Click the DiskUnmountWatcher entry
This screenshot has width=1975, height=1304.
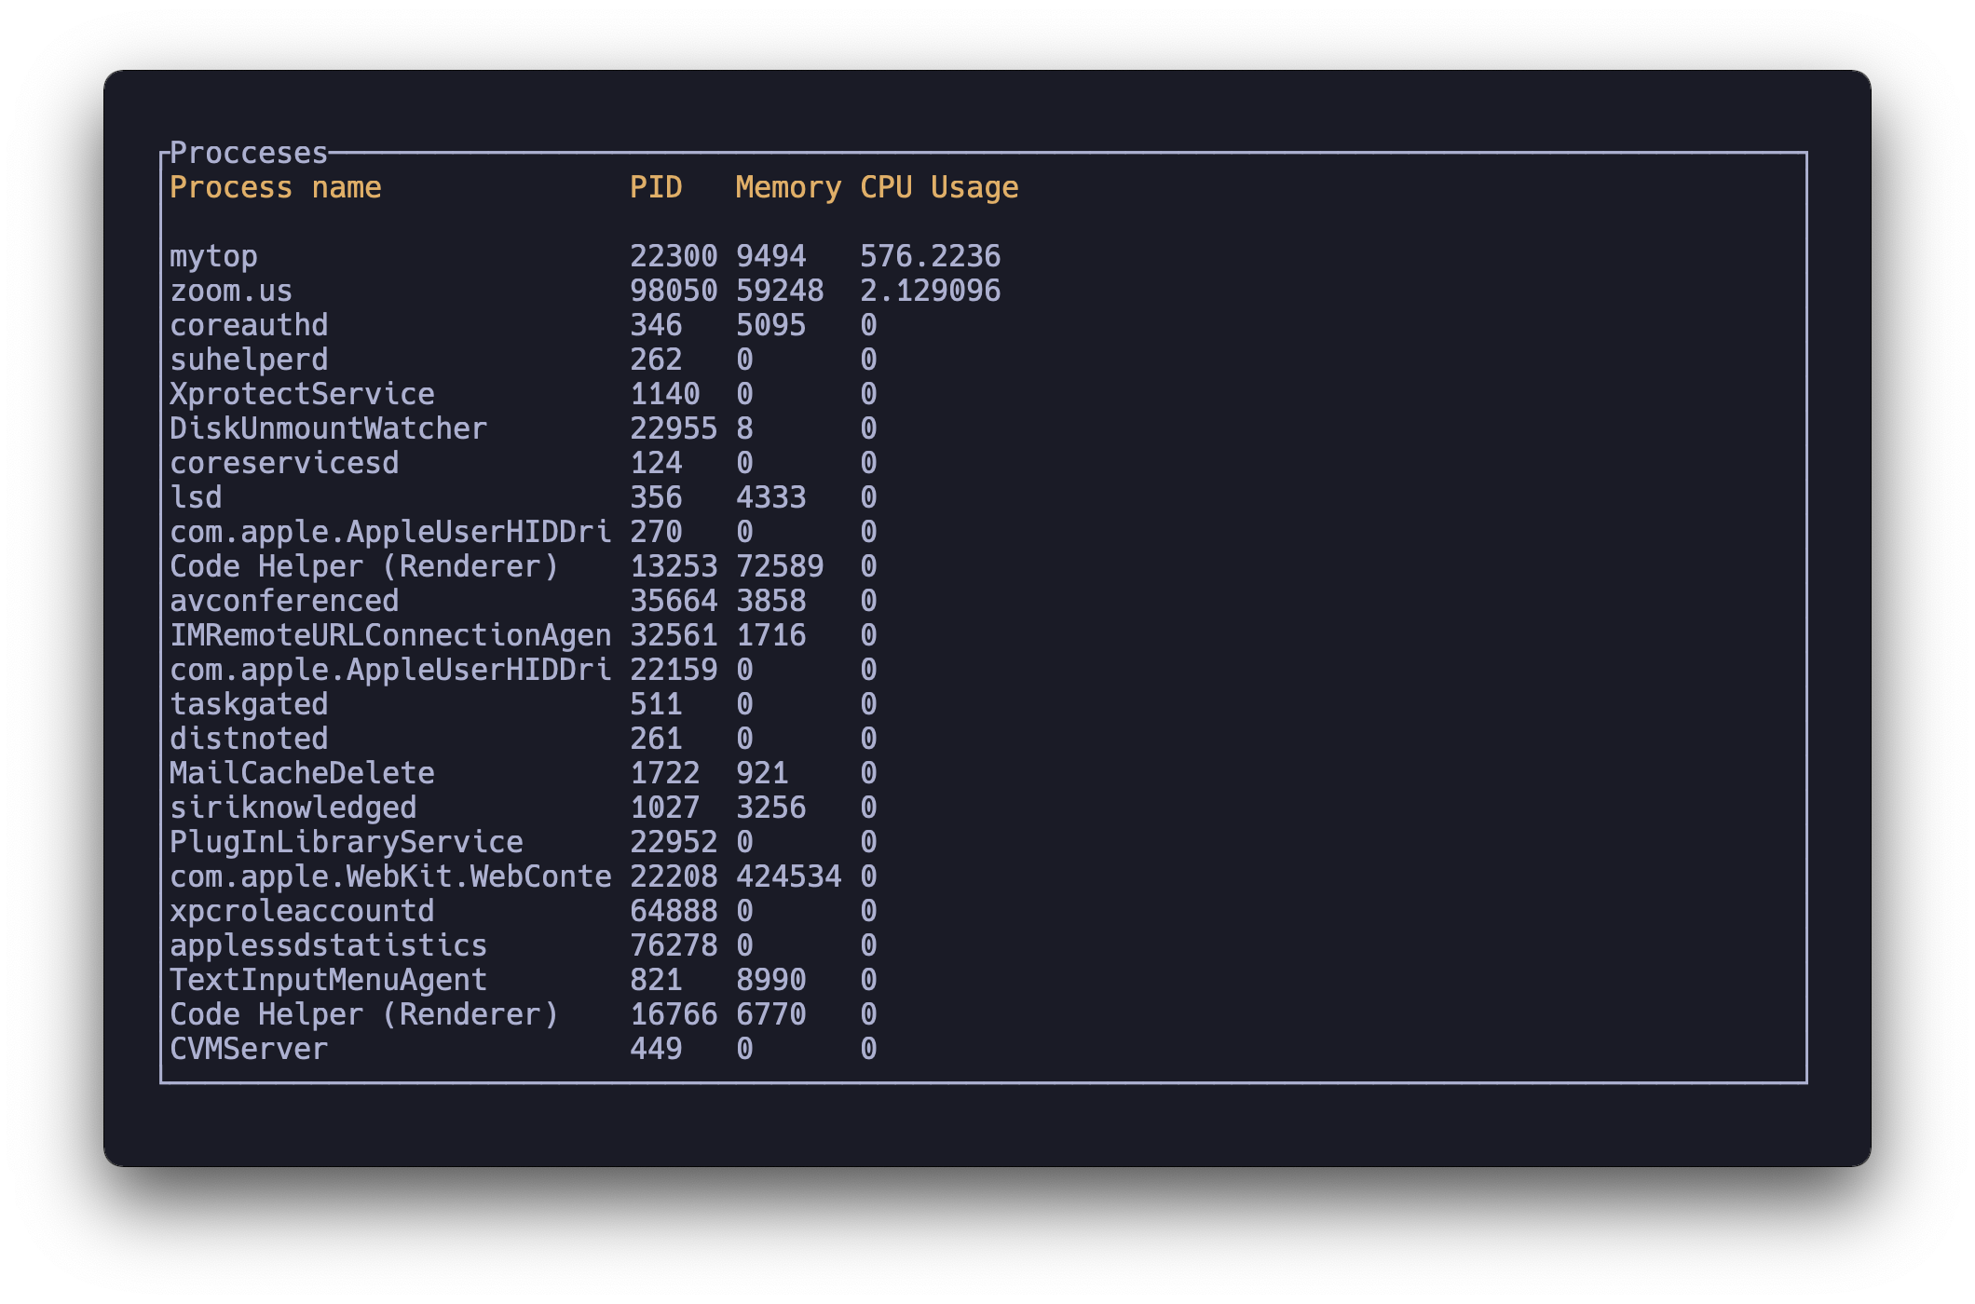coord(328,428)
